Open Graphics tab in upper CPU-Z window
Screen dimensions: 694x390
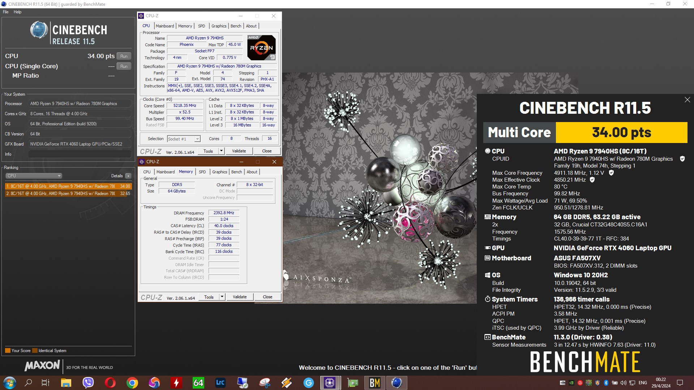[x=219, y=26]
